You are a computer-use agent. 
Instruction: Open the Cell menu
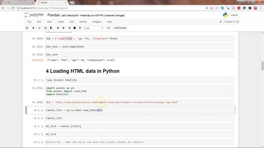71,22
